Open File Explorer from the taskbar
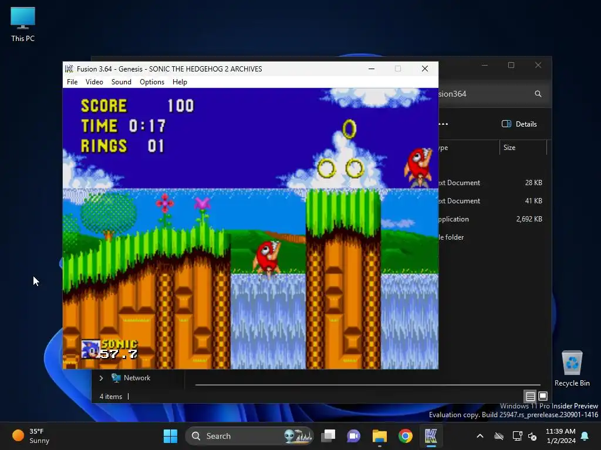601x450 pixels. point(380,436)
